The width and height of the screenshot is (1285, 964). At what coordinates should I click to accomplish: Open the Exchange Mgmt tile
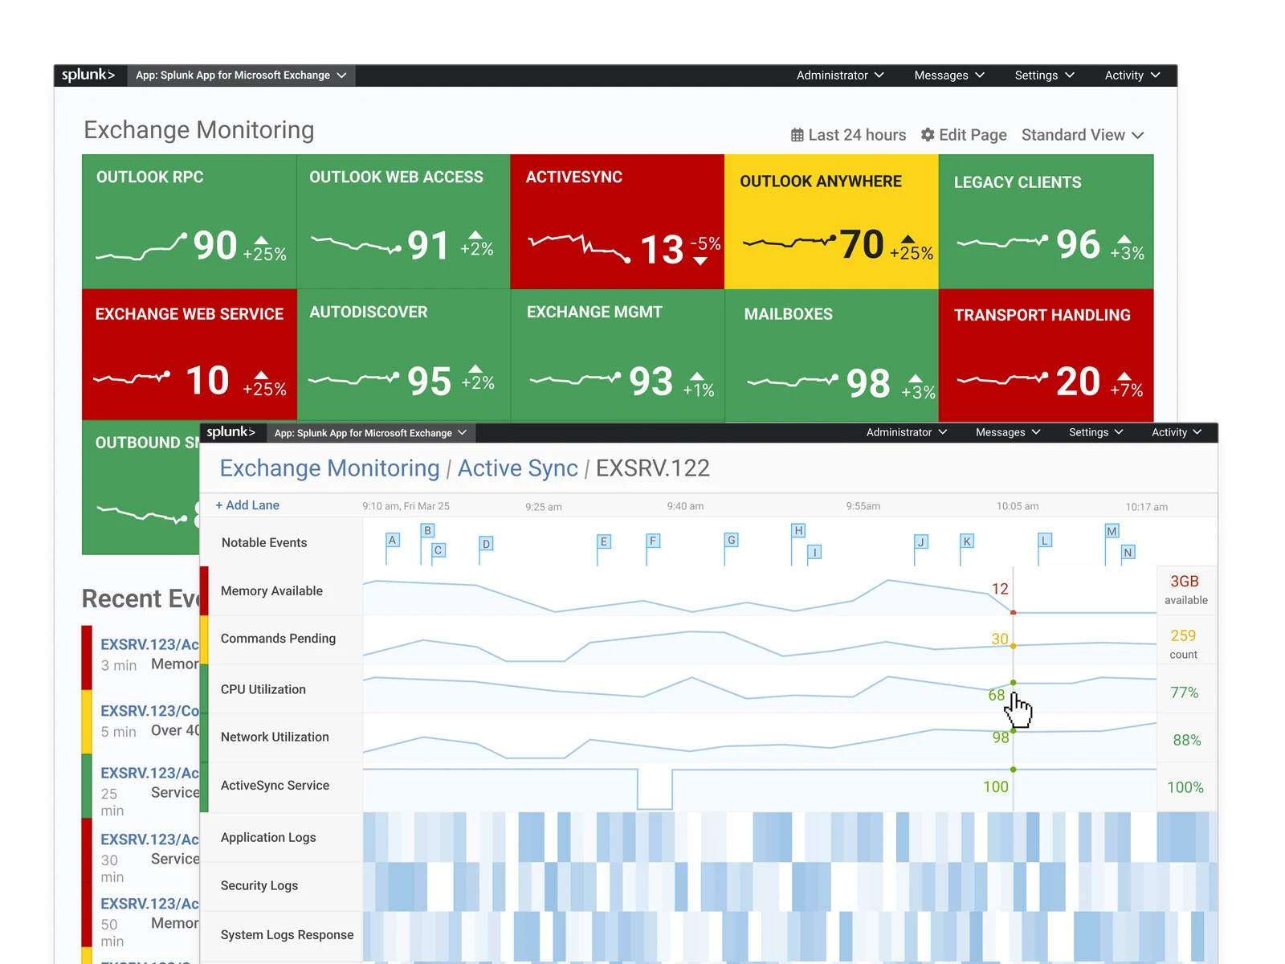pyautogui.click(x=617, y=355)
